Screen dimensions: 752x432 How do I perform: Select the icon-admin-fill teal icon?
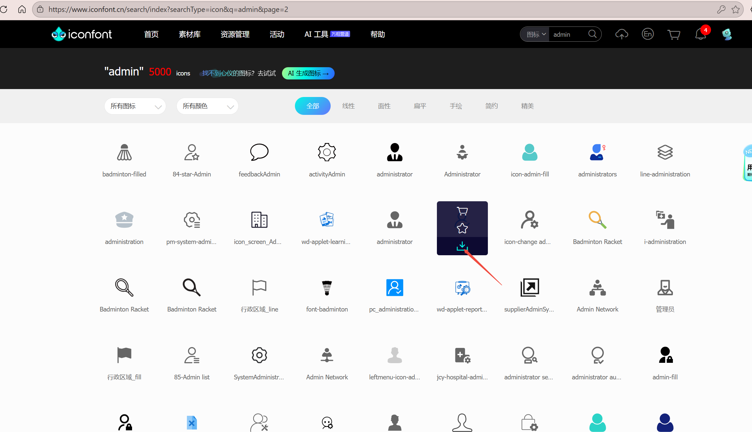(530, 153)
